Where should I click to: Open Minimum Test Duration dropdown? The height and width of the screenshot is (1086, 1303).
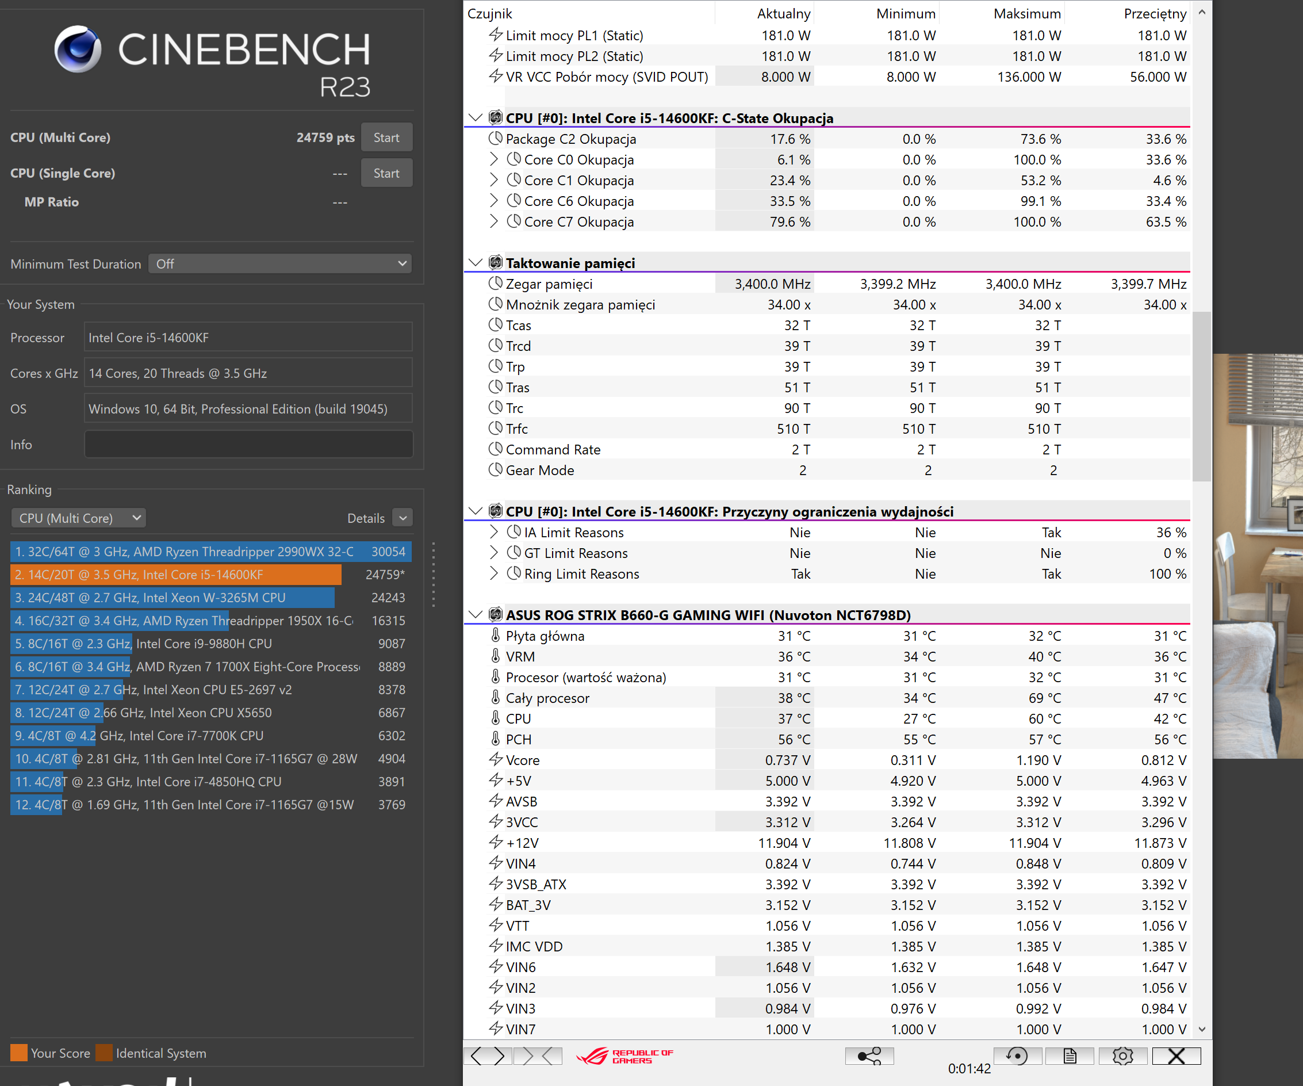(x=280, y=264)
